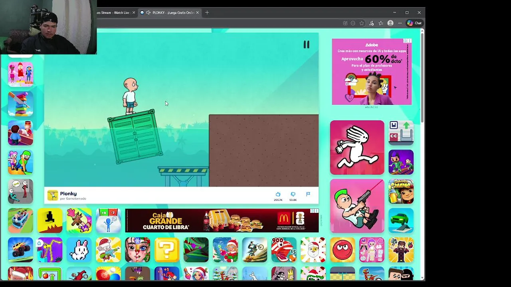Open Copilot Chat in the browser toolbar
511x287 pixels.
pyautogui.click(x=414, y=23)
